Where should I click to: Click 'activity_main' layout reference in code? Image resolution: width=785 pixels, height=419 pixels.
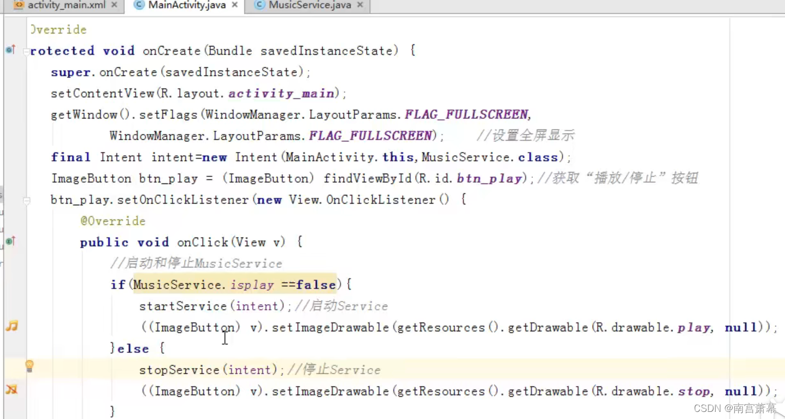[281, 93]
